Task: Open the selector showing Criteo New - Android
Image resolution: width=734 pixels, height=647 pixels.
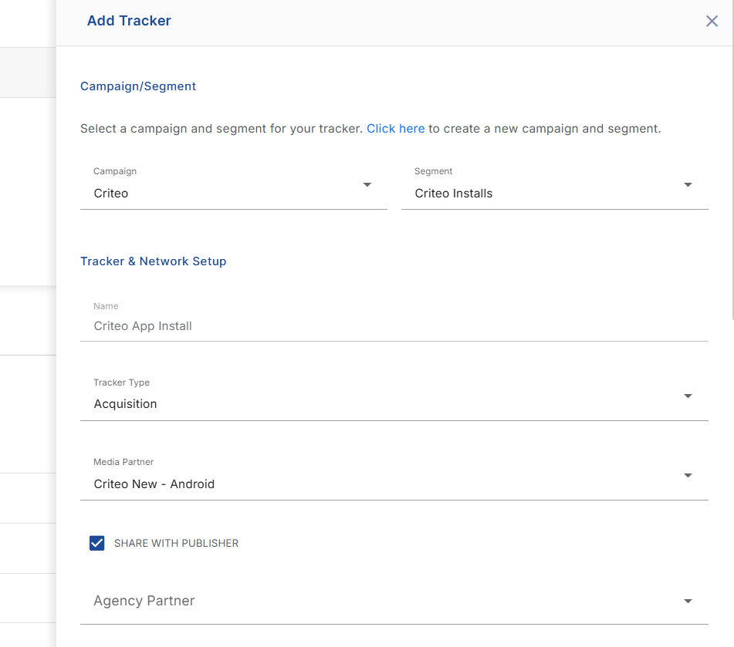Action: pos(394,477)
